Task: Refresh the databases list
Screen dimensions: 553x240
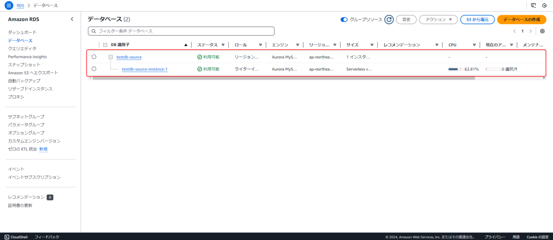Action: [x=389, y=19]
